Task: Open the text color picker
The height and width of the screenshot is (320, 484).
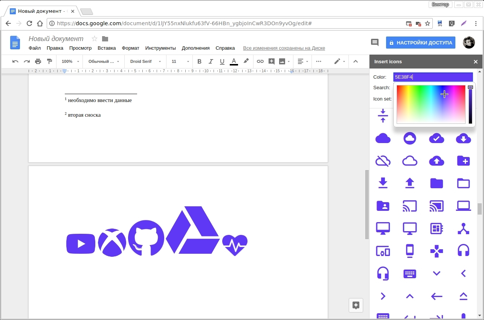Action: [234, 61]
